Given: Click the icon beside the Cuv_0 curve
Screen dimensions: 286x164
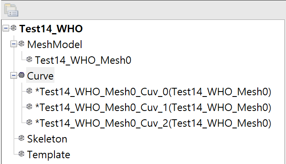Looking at the screenshot, I should point(29,91).
